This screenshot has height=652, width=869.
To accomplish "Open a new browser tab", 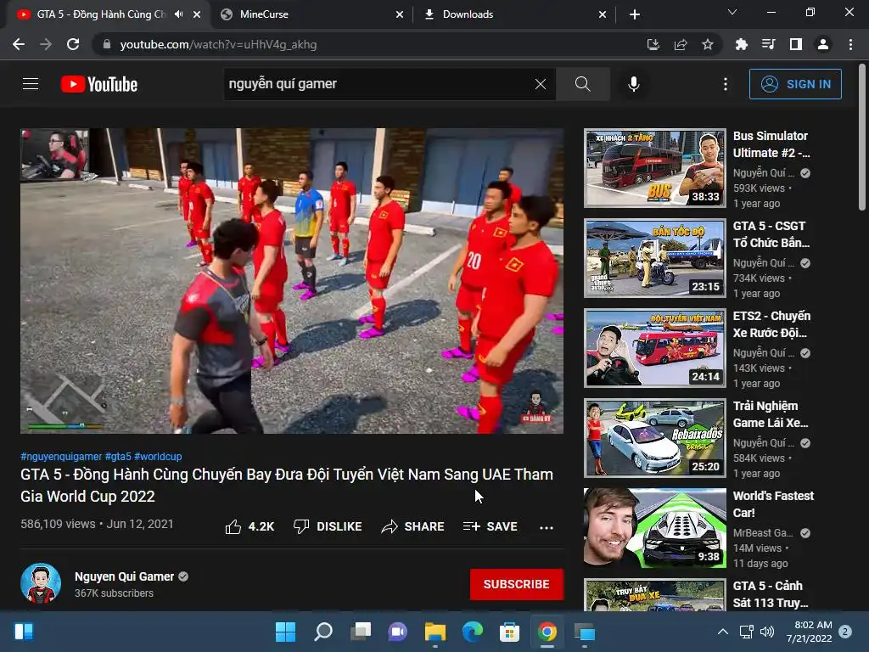I will point(635,14).
